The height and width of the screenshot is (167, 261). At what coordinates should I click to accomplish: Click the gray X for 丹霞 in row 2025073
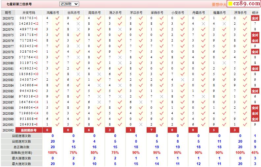tap(203, 24)
